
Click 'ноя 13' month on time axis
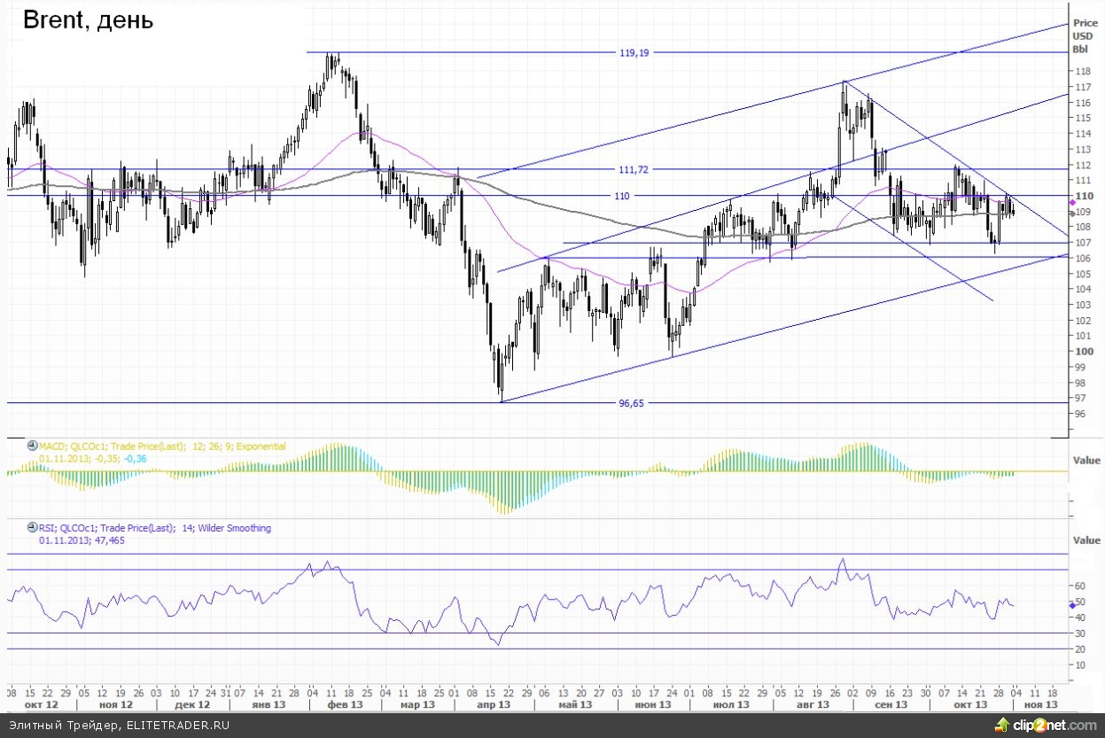1040,705
